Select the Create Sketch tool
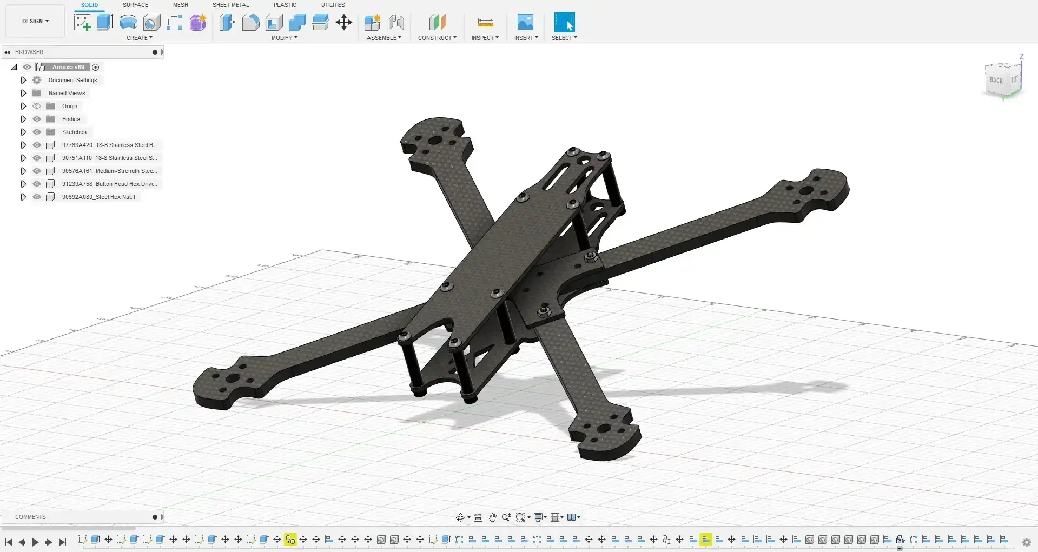The width and height of the screenshot is (1038, 552). [82, 22]
